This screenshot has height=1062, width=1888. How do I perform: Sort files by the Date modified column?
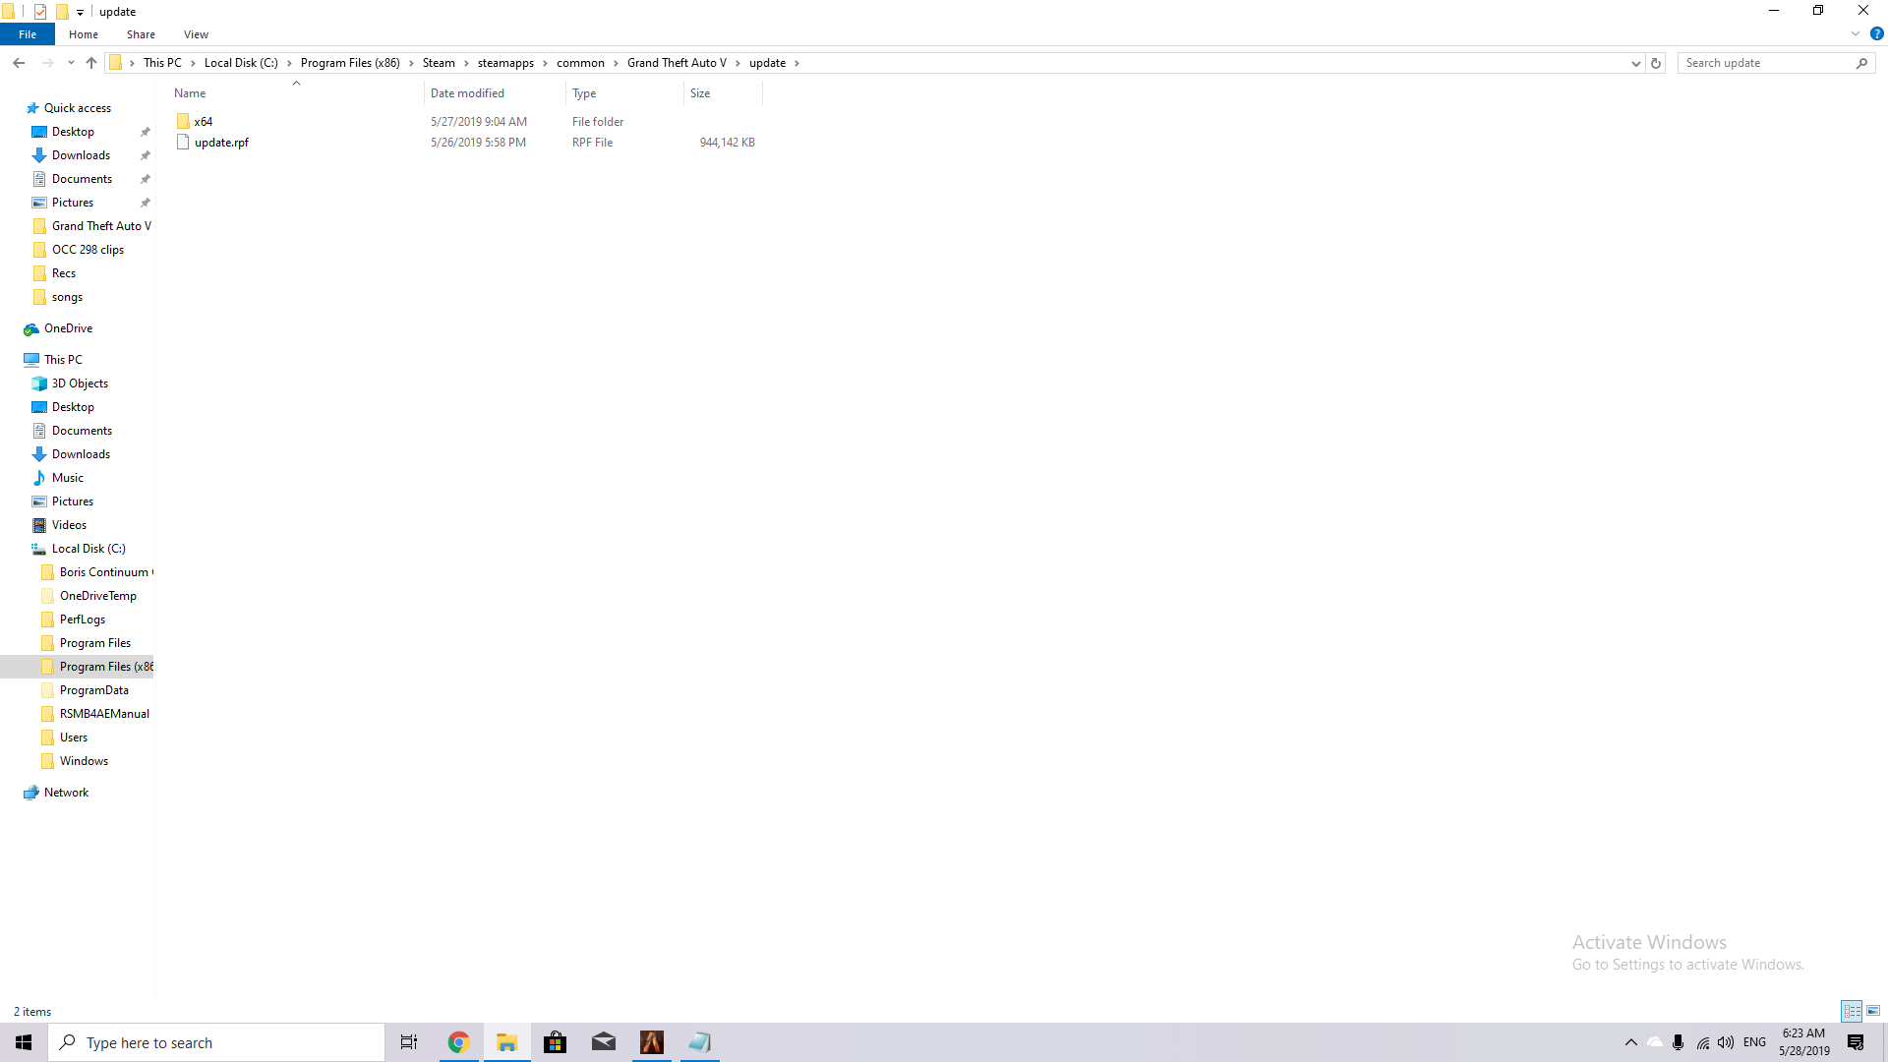(467, 93)
